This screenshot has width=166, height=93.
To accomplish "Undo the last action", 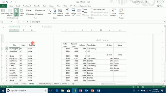I will tap(7, 2).
